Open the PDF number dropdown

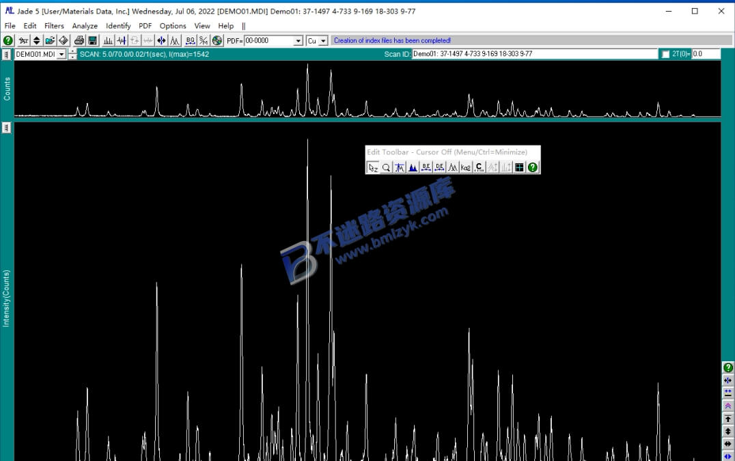pos(298,41)
